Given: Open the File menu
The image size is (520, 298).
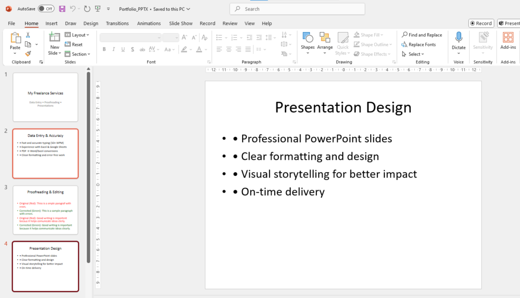Looking at the screenshot, I should (12, 23).
